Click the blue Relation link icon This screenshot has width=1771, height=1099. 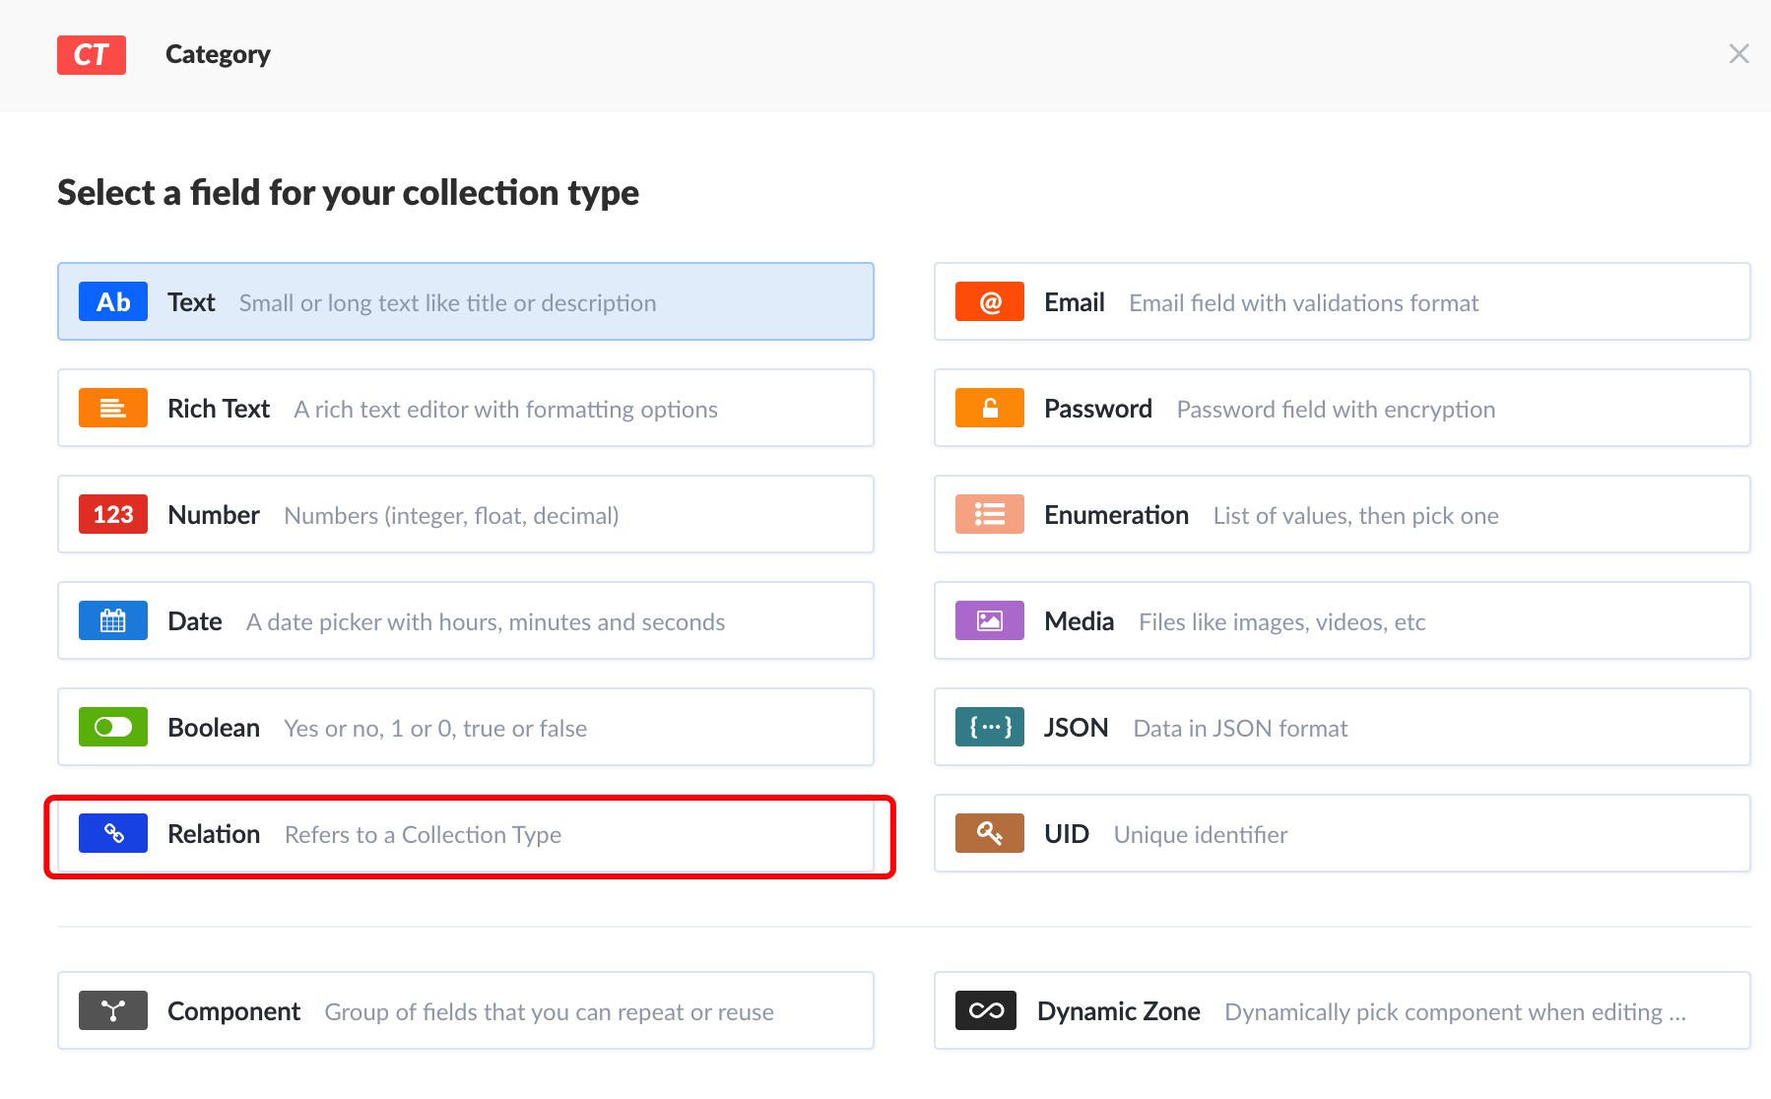[113, 833]
